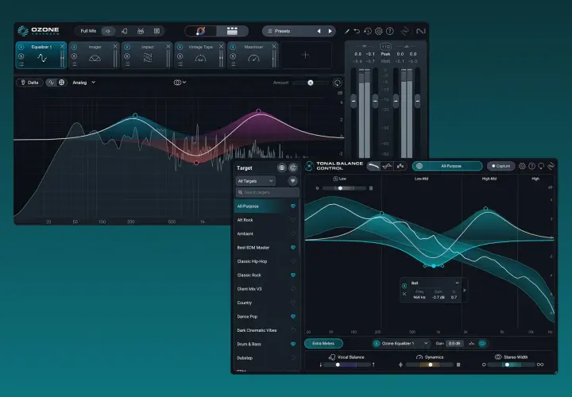The width and height of the screenshot is (572, 397).
Task: Select the All-Purpose target
Action: (x=266, y=206)
